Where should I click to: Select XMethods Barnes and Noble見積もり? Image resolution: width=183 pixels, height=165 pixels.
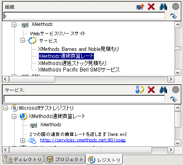tap(78, 49)
